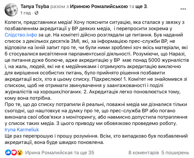194x158 pixels.
Task: Click the yellow Wow face reaction icon
Action: (x=20, y=153)
